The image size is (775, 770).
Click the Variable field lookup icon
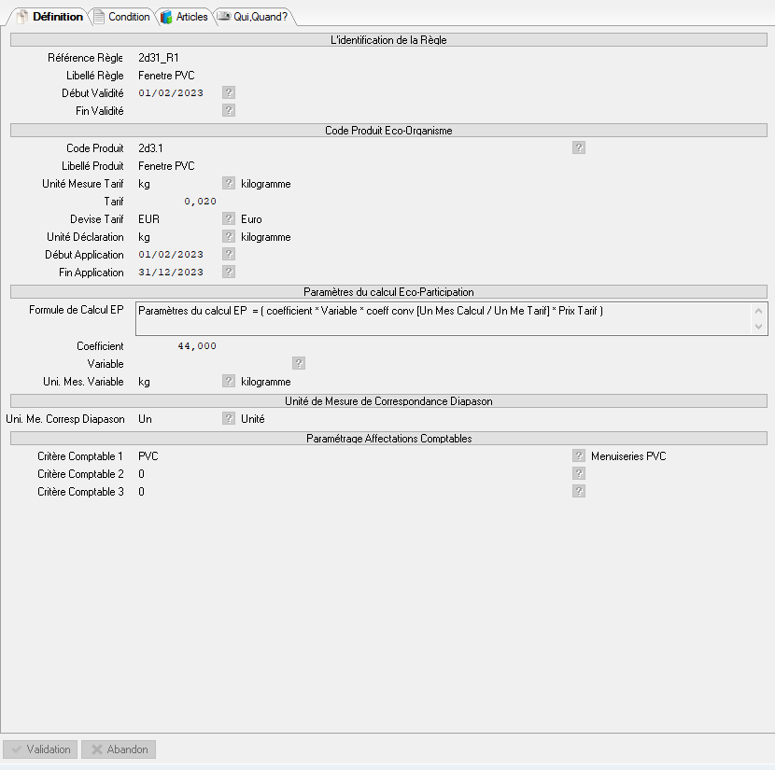point(299,363)
